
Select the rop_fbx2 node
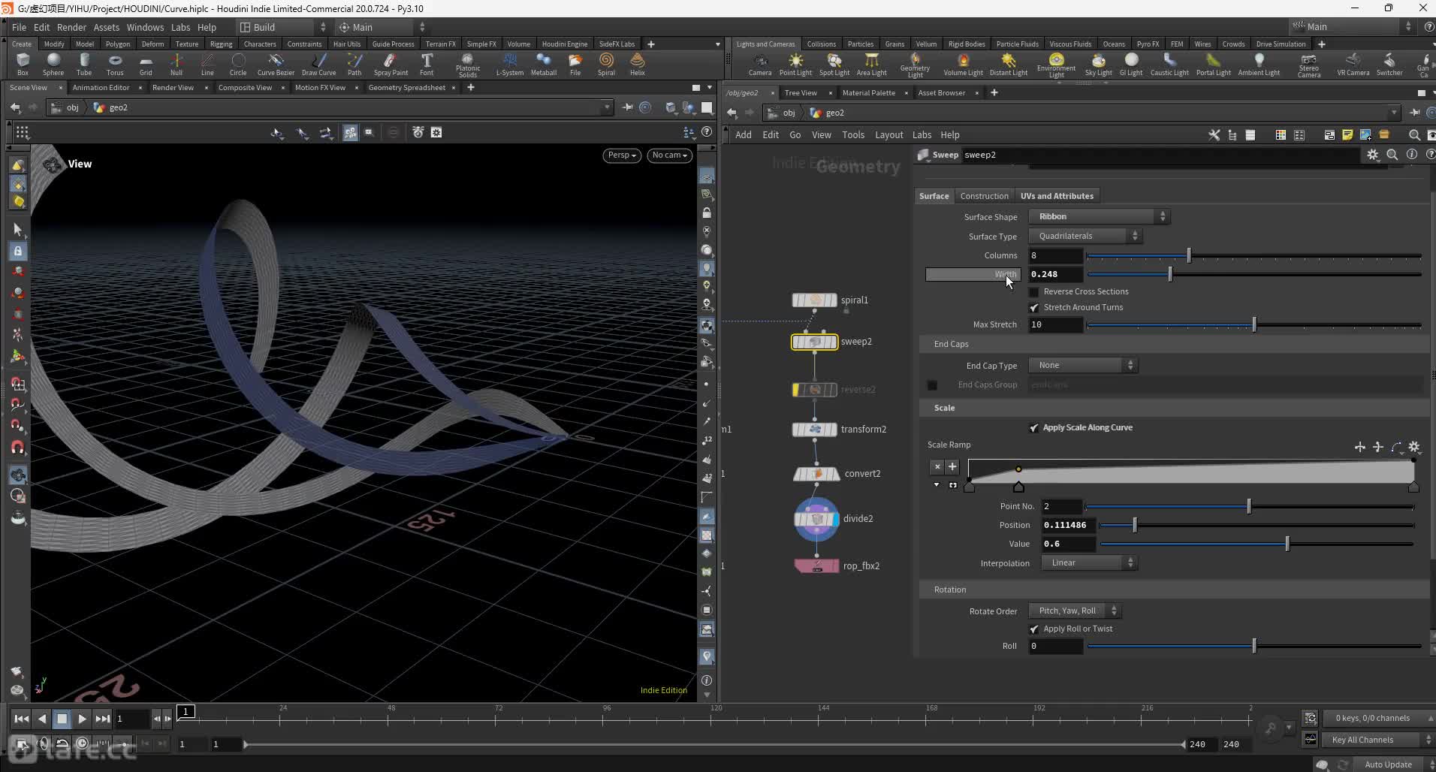[x=817, y=565]
